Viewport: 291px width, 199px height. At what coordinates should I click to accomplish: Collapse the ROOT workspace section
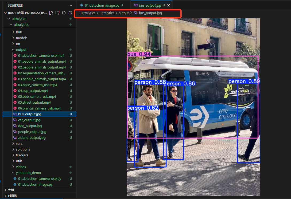(5, 13)
